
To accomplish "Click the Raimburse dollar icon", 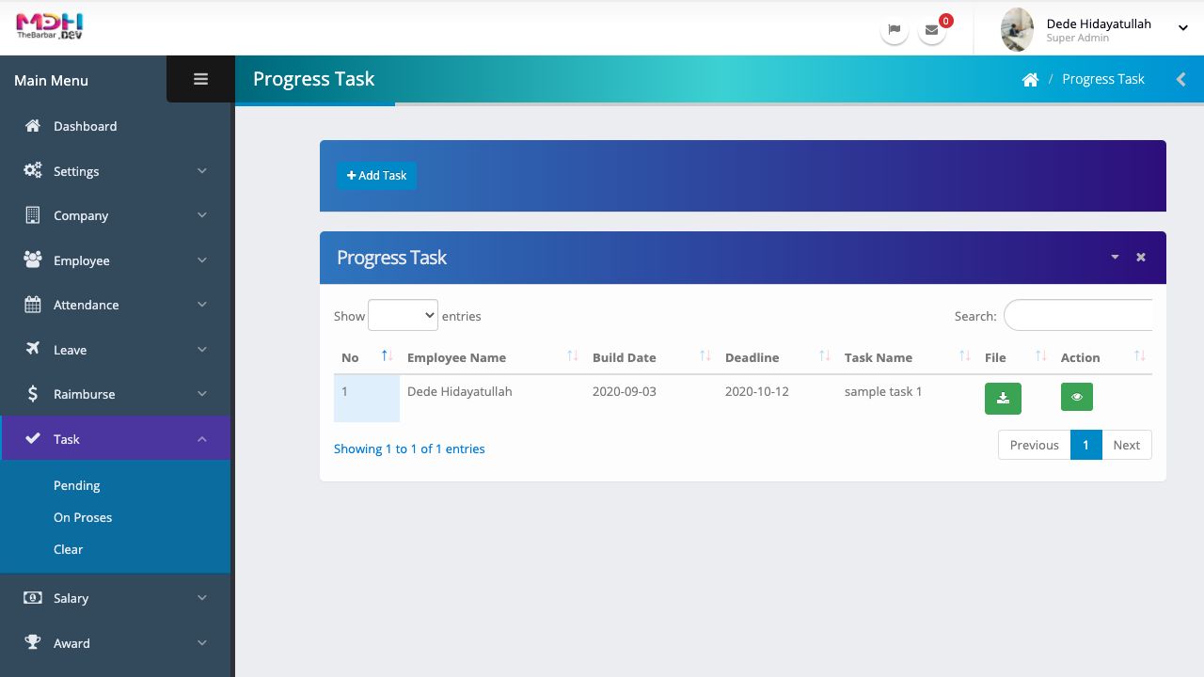I will [33, 394].
